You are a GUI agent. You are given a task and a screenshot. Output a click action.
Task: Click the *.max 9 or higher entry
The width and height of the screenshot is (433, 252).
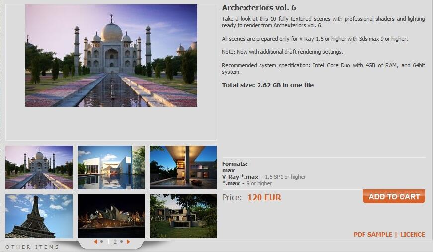pyautogui.click(x=247, y=183)
